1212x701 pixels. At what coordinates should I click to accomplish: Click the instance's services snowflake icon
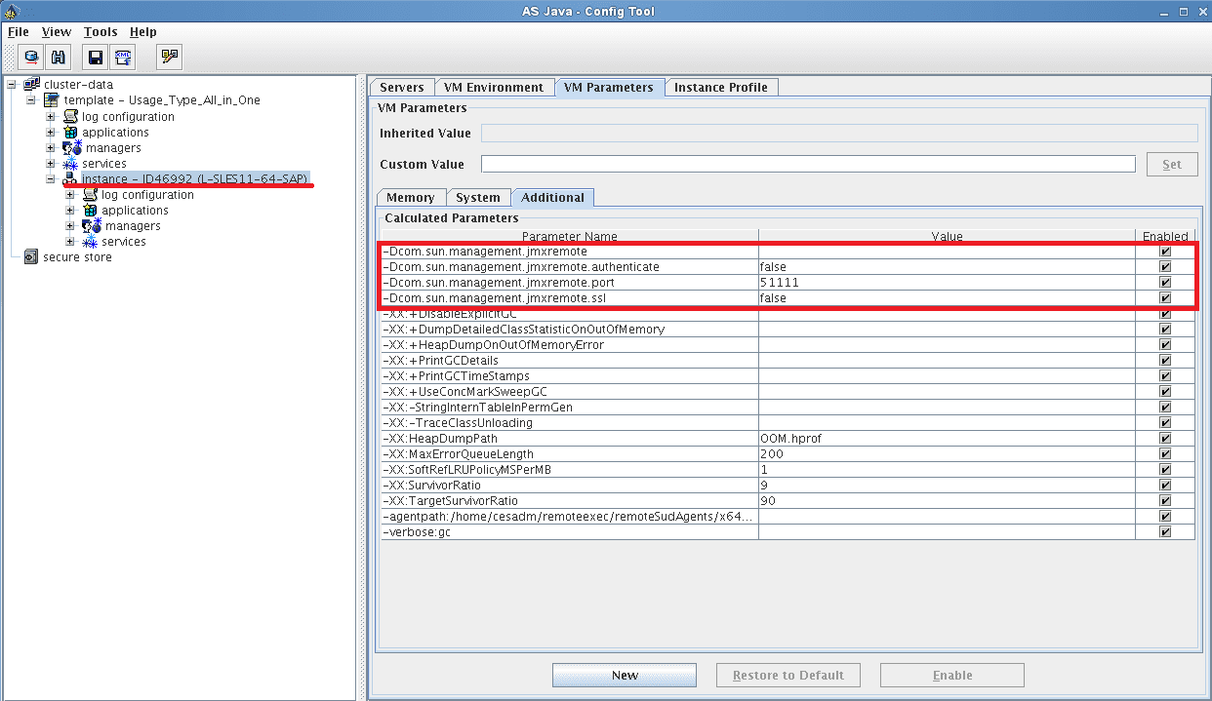point(90,241)
